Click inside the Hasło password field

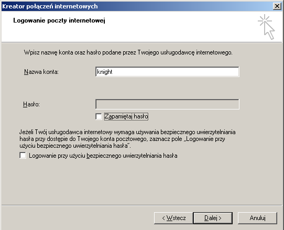pos(167,104)
